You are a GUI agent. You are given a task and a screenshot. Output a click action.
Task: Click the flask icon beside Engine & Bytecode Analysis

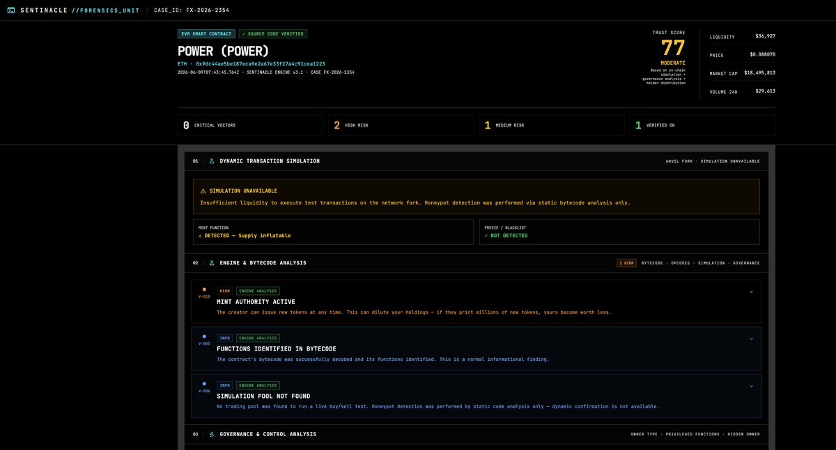(x=212, y=263)
